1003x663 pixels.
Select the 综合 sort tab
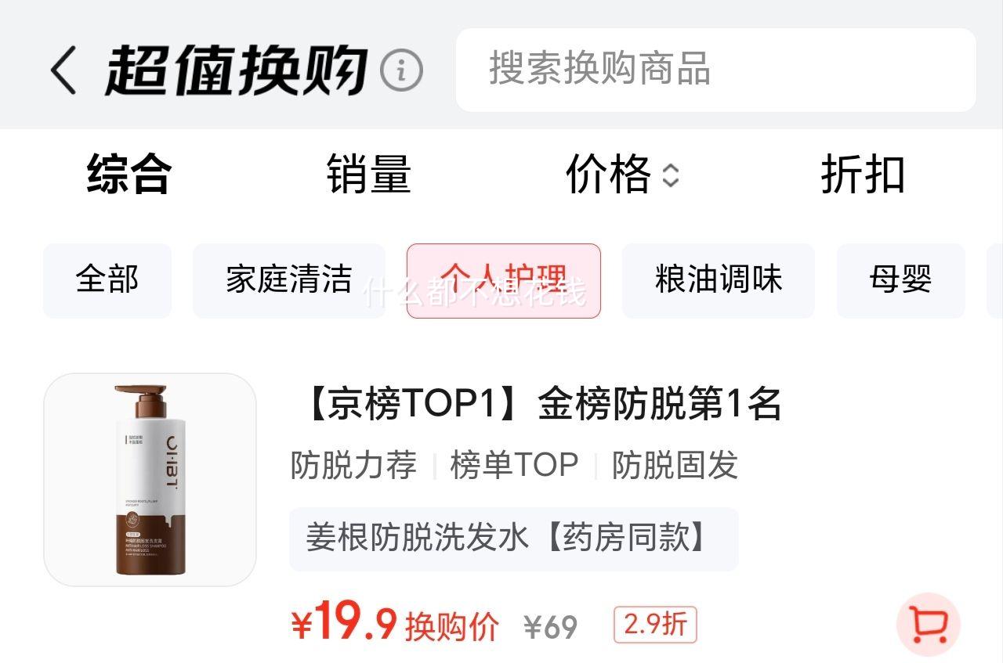click(x=129, y=175)
